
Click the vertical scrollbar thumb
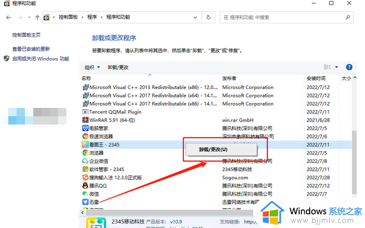(354, 162)
